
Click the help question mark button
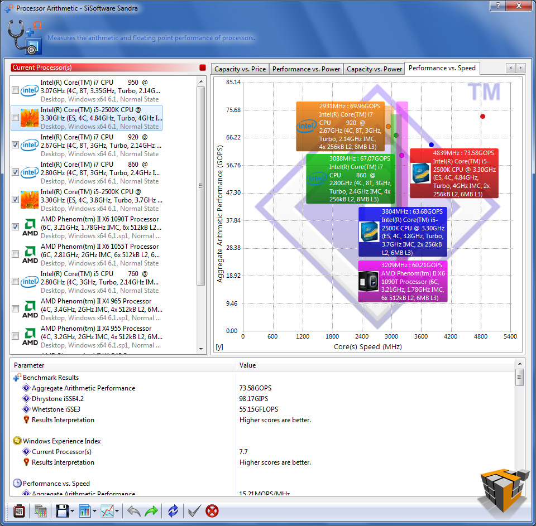(x=497, y=6)
